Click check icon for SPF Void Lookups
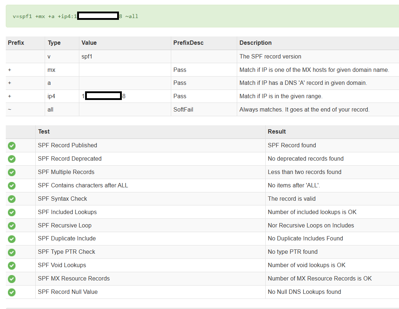The width and height of the screenshot is (399, 309). (x=12, y=265)
